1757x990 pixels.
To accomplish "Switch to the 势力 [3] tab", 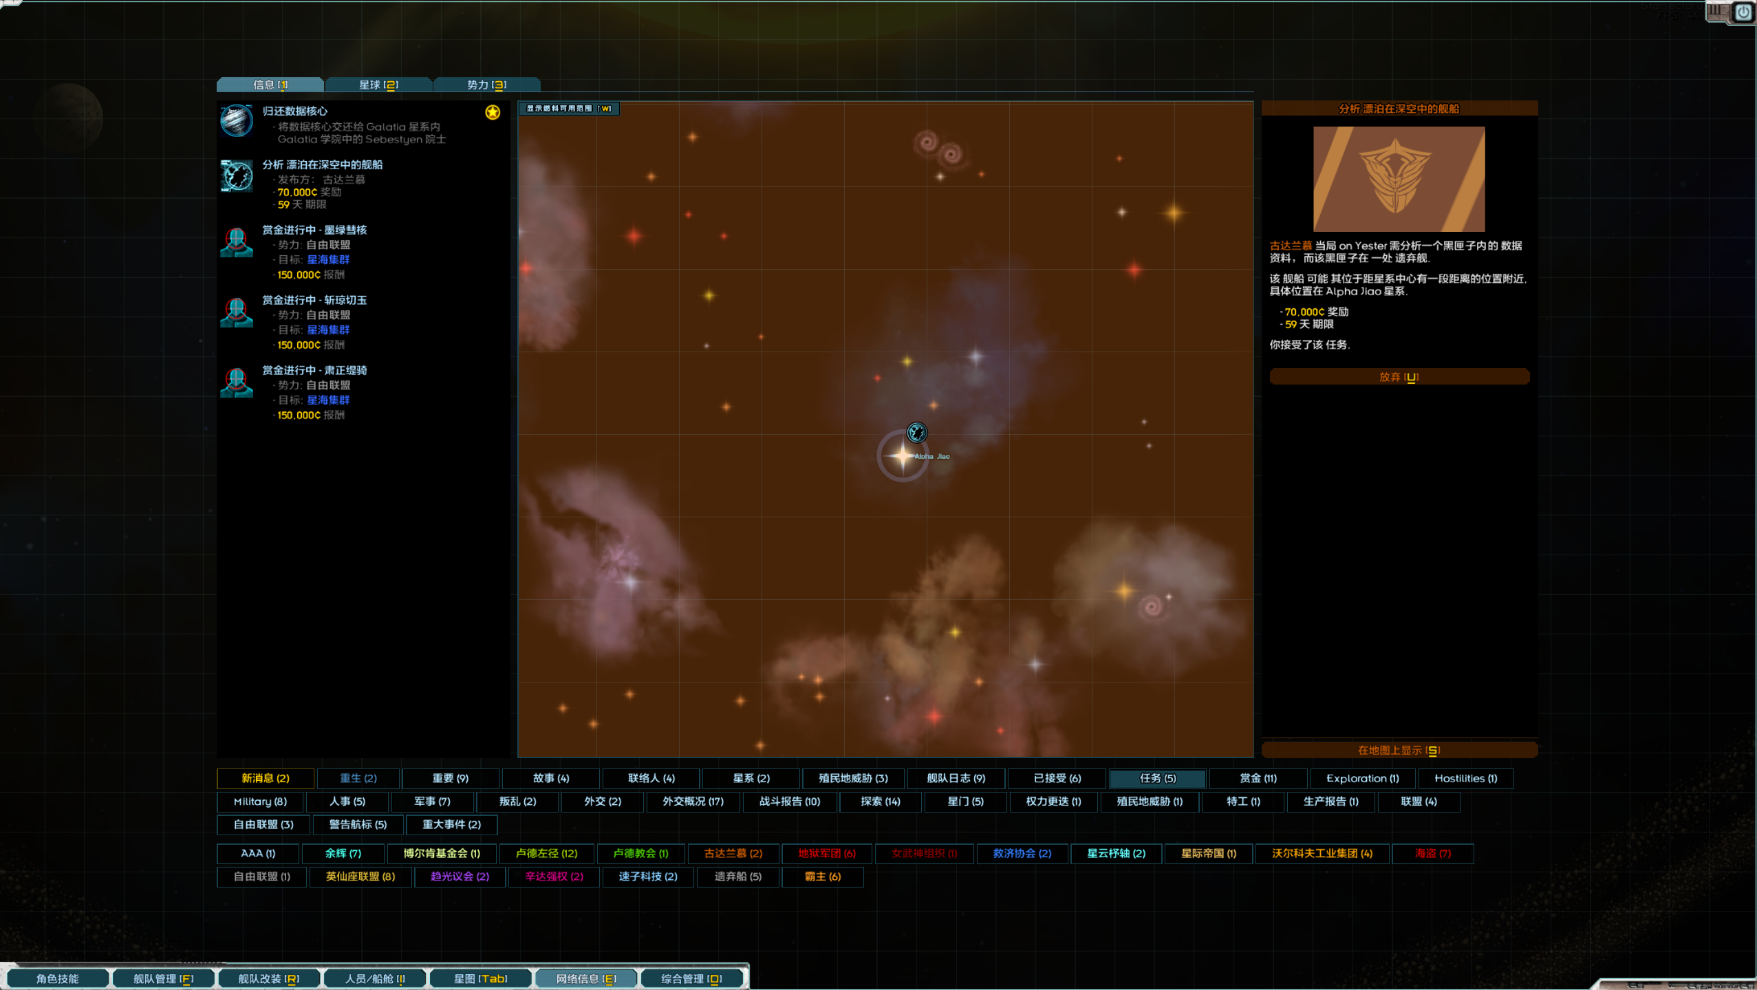I will pos(486,85).
